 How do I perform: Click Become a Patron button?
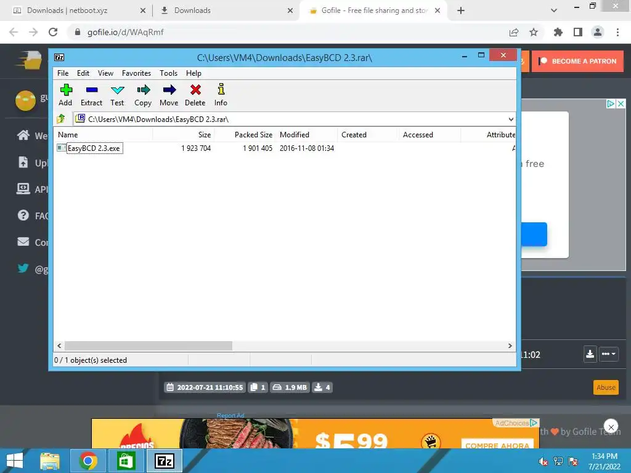tap(577, 61)
